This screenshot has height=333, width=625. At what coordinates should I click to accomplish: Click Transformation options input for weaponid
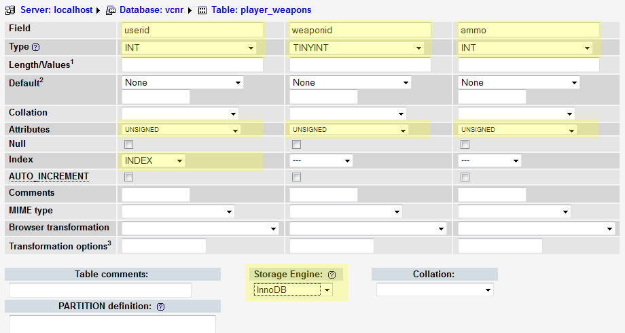pyautogui.click(x=332, y=246)
